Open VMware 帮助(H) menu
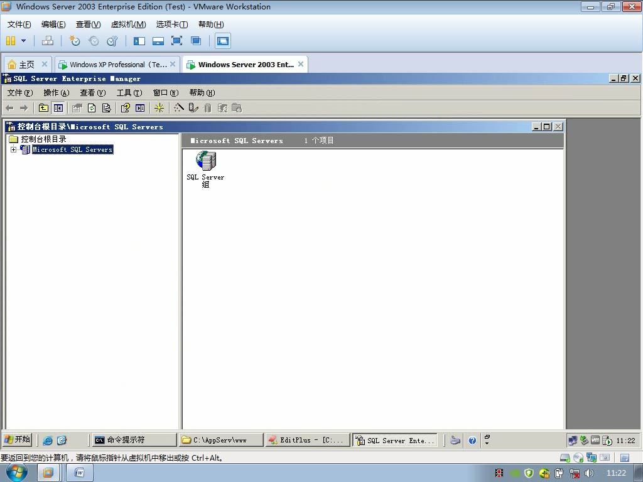This screenshot has width=643, height=482. tap(211, 24)
